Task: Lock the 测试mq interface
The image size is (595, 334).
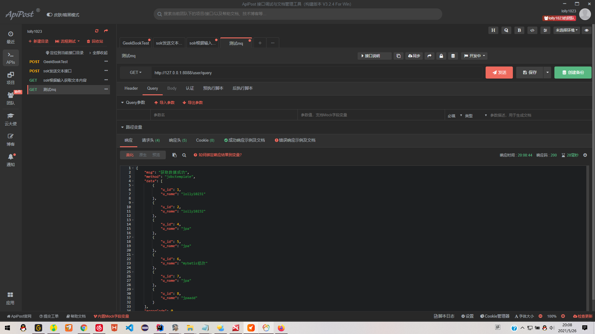Action: click(441, 56)
